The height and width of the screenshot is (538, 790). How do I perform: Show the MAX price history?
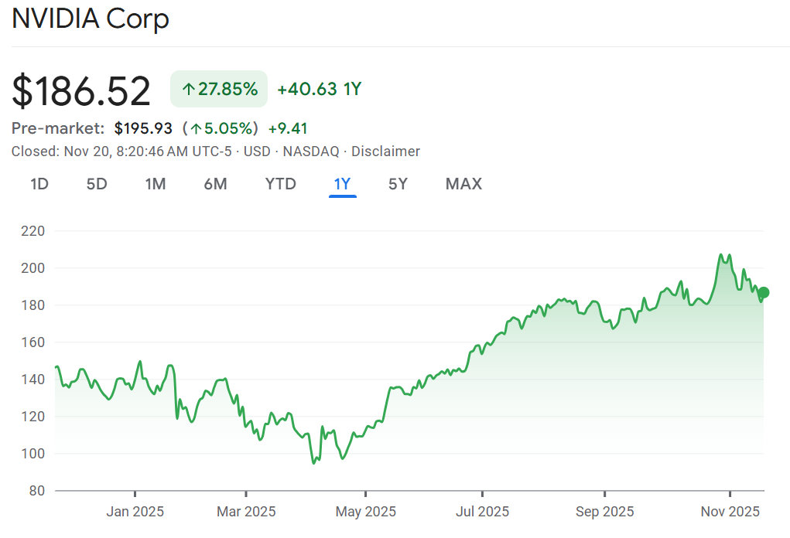463,184
